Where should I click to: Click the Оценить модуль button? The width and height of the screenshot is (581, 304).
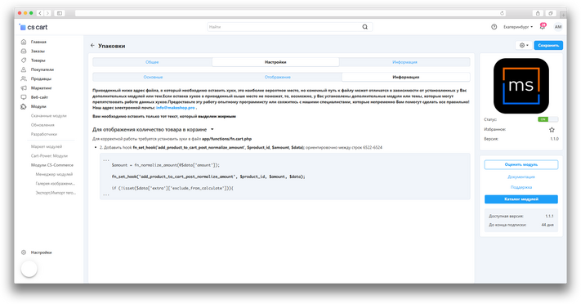[x=521, y=164]
